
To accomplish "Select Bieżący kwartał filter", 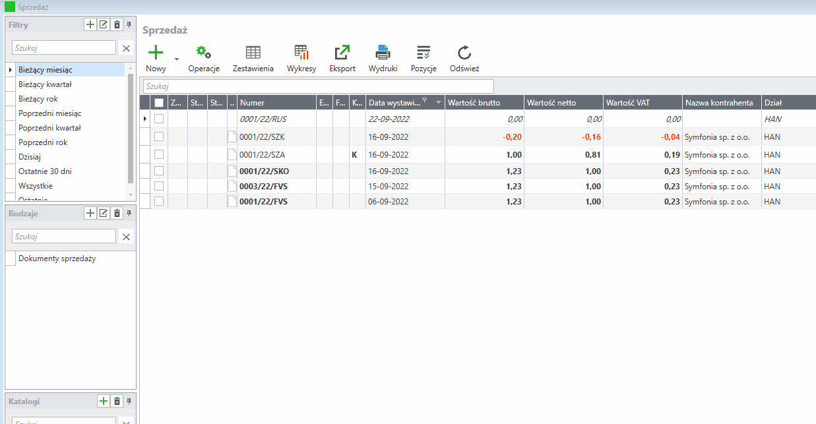I will click(x=46, y=84).
